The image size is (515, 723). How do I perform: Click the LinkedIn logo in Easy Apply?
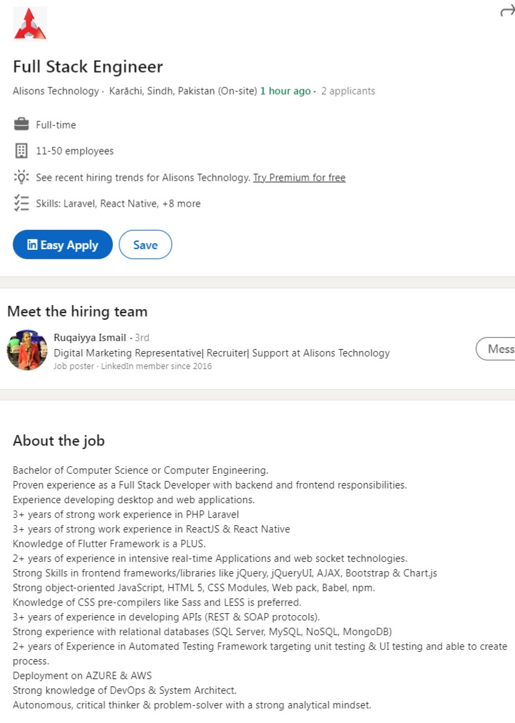[32, 245]
